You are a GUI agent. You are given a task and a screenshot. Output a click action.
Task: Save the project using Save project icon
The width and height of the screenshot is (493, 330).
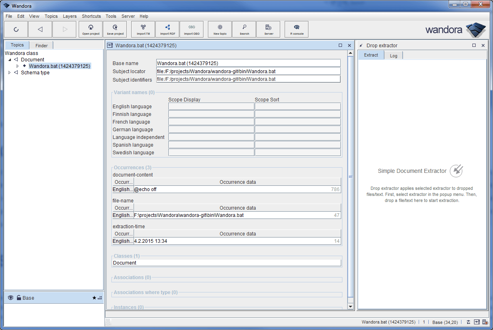point(115,29)
